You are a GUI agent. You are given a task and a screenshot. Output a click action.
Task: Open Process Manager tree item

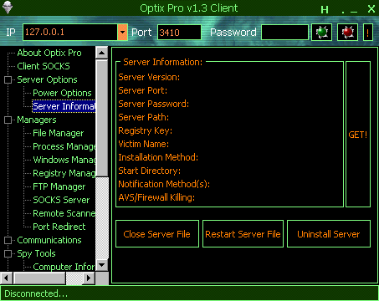pyautogui.click(x=64, y=146)
